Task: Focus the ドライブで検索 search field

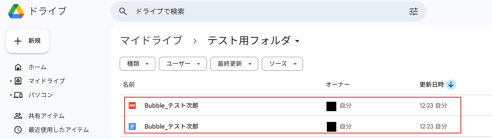Action: coord(268,11)
